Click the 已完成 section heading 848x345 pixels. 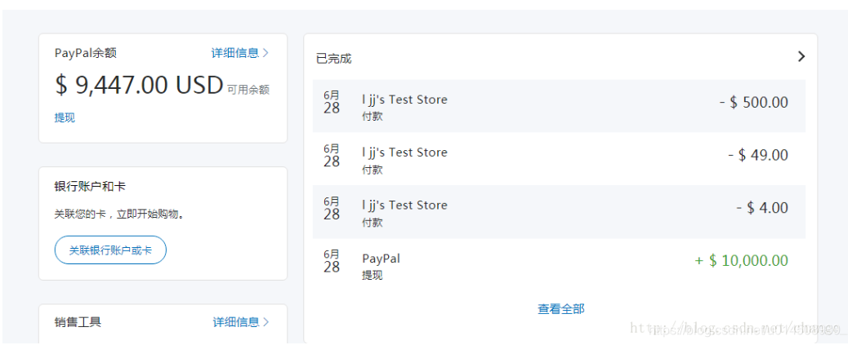333,58
